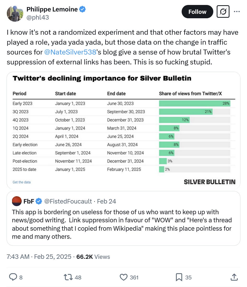
Task: Follow Philippe Lemoine
Action: coord(197,12)
